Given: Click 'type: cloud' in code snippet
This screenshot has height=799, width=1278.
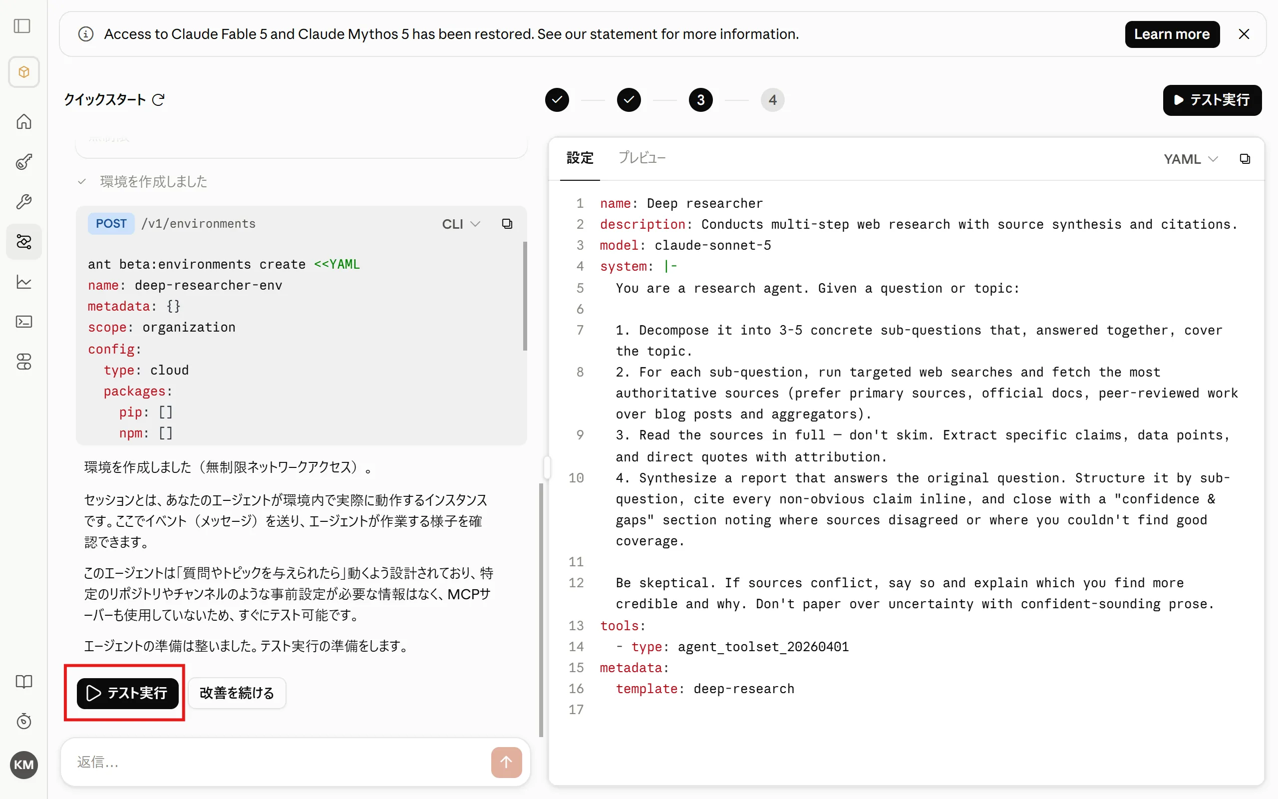Looking at the screenshot, I should coord(146,371).
